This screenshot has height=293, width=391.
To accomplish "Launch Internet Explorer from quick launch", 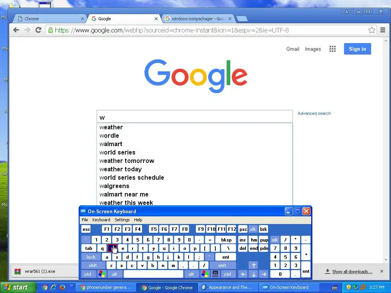I will click(x=53, y=288).
